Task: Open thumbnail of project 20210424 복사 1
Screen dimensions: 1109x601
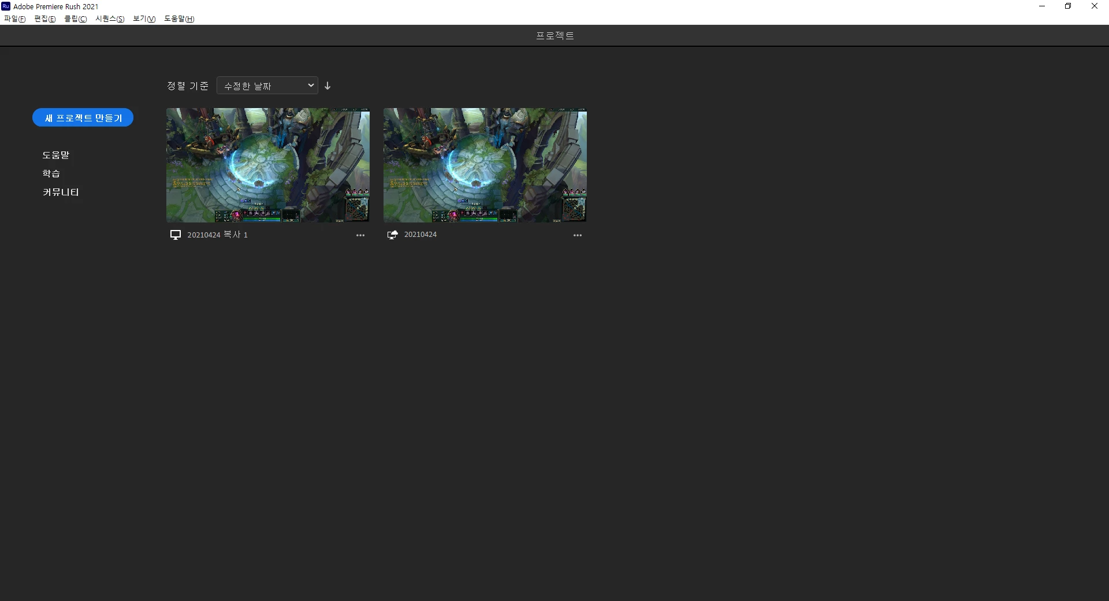Action: click(x=268, y=165)
